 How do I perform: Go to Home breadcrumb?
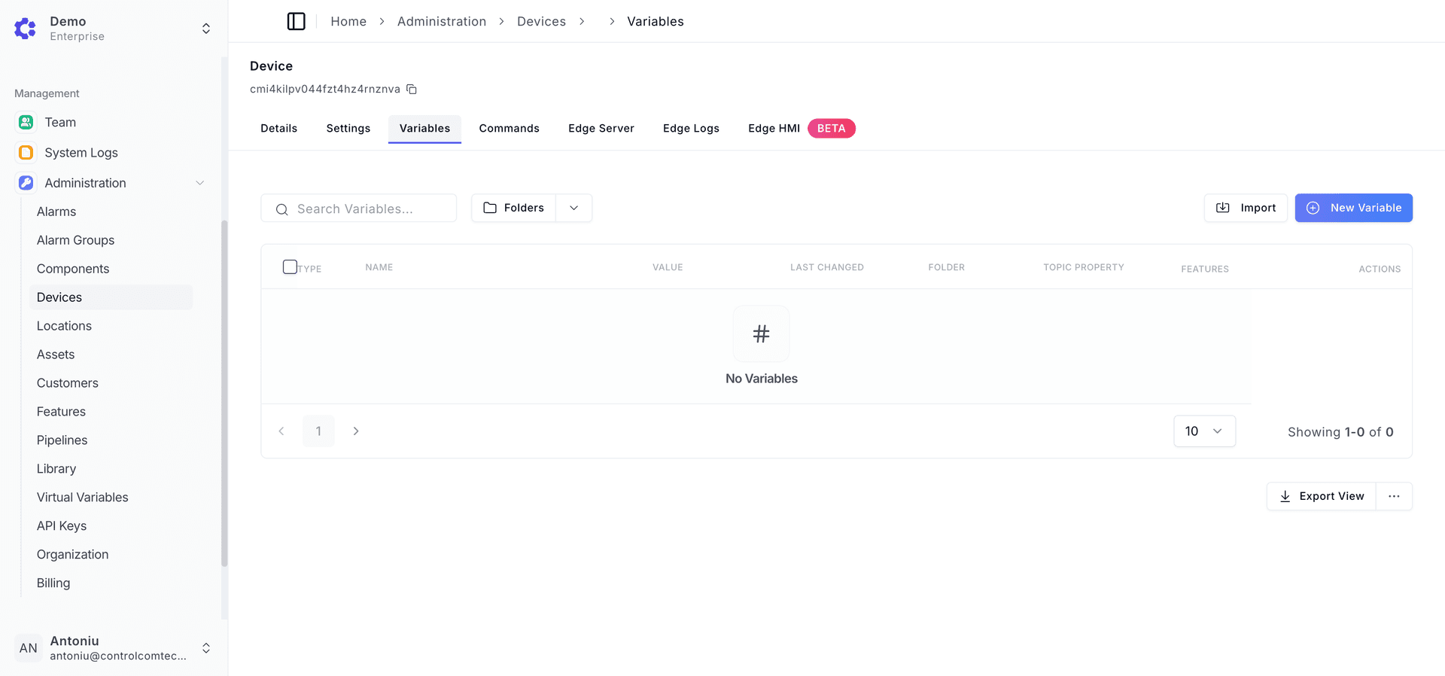[348, 21]
